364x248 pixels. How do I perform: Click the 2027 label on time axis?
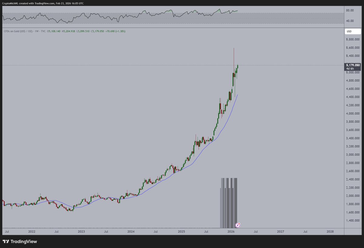pos(281,232)
